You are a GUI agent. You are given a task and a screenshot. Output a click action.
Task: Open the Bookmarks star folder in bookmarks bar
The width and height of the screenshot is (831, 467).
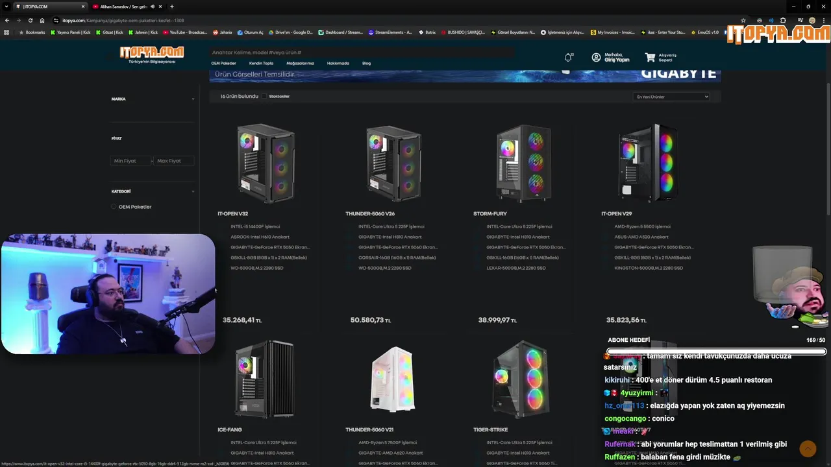[x=32, y=32]
